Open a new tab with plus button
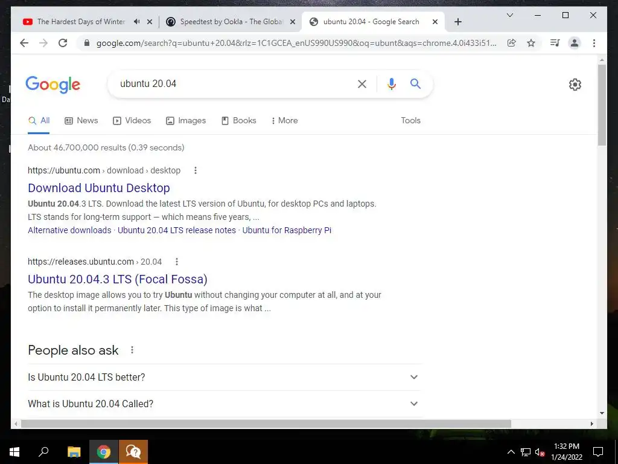 [x=457, y=22]
